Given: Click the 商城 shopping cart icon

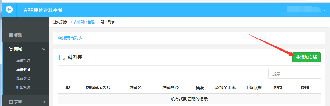Looking at the screenshot, I should click(x=11, y=49).
